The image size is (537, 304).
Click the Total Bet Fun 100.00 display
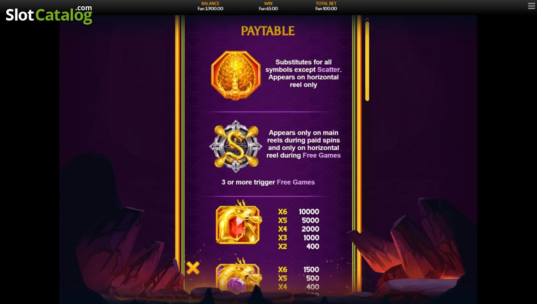pos(326,6)
